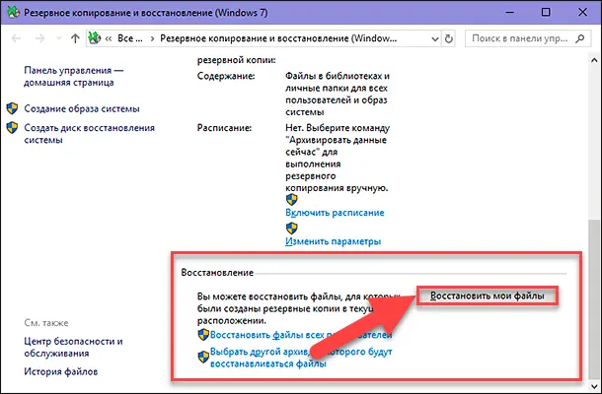The height and width of the screenshot is (394, 602).
Task: Maximize the window
Action: coord(546,12)
